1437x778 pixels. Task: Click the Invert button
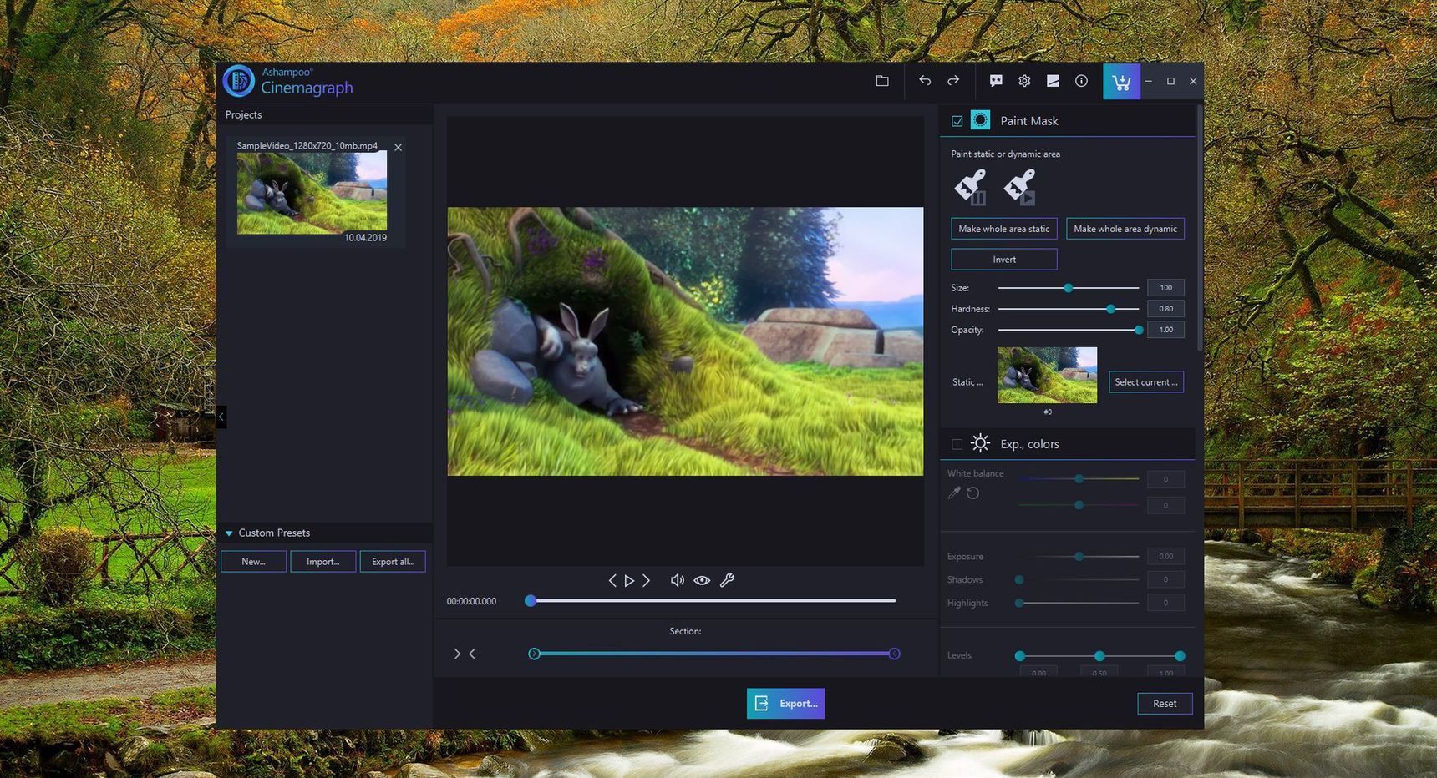click(1004, 260)
